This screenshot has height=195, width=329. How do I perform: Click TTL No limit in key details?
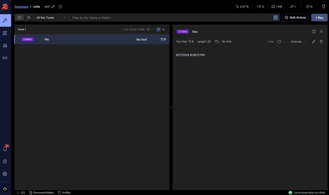[x=223, y=42]
